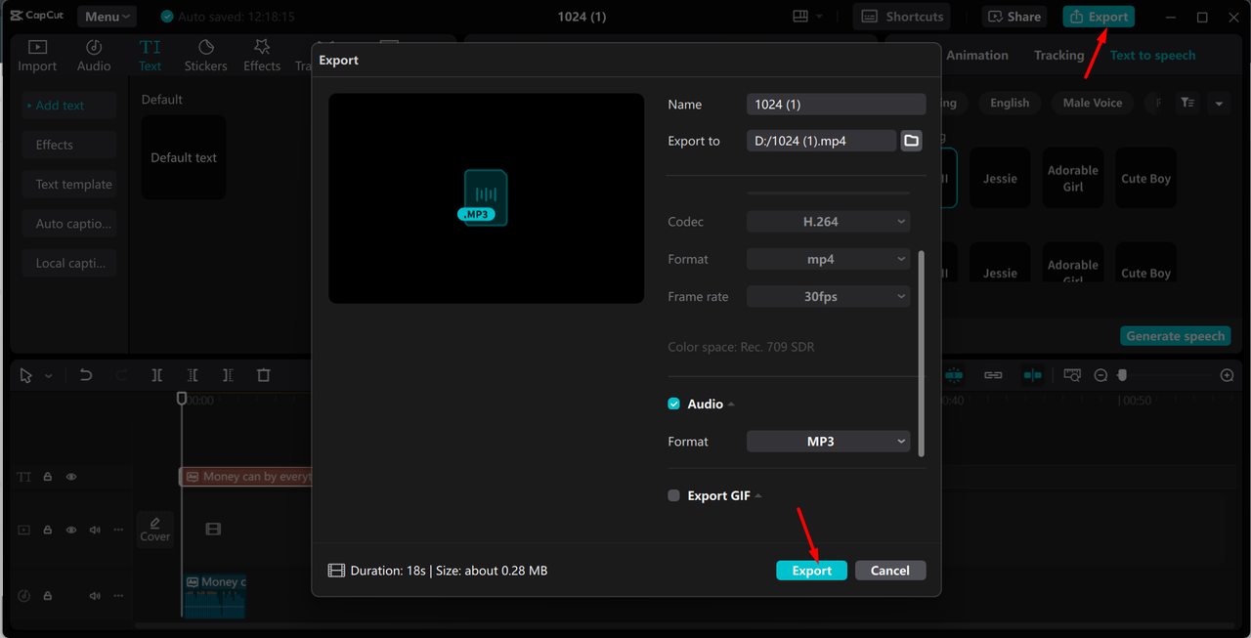The height and width of the screenshot is (638, 1251).
Task: Open more options for the video track
Action: (118, 530)
